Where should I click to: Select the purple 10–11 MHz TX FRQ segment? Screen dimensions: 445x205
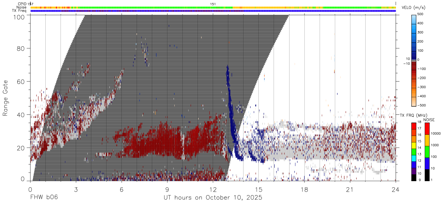tap(414, 171)
